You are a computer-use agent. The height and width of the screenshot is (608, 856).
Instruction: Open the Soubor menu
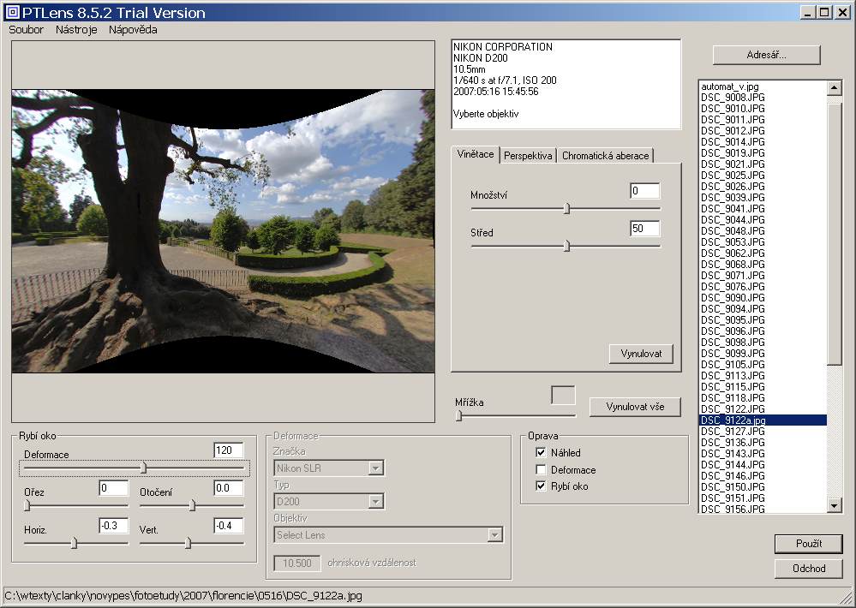click(x=26, y=29)
